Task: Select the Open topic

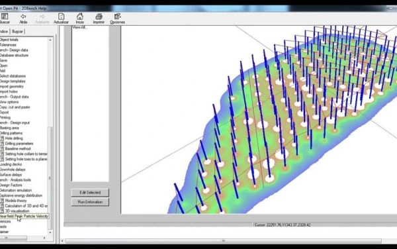Action: pos(3,66)
